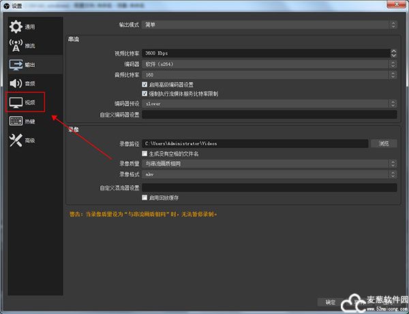Click the 高级 (Advanced) wrench icon
The width and height of the screenshot is (409, 314).
pos(15,141)
